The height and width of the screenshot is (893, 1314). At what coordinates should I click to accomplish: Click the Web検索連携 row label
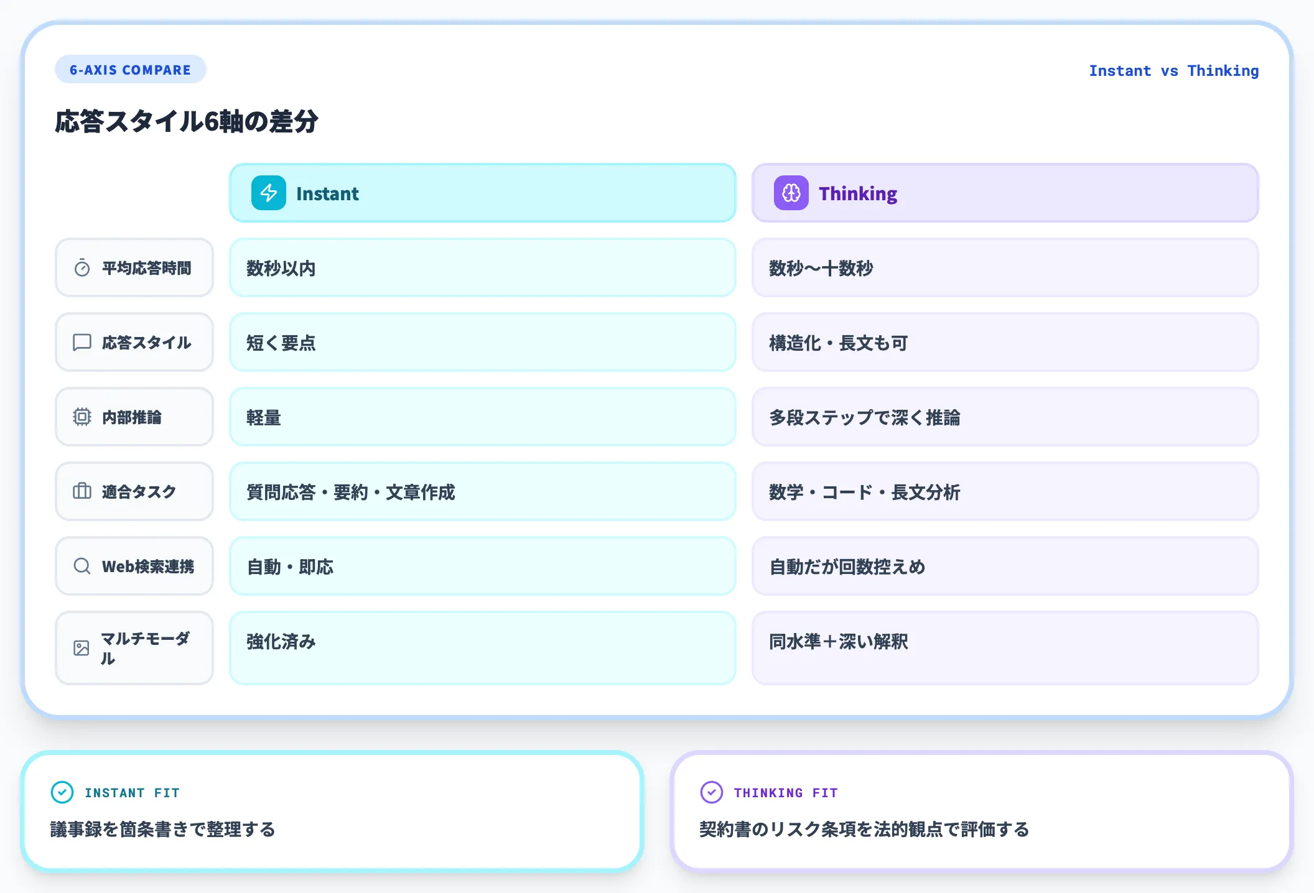[134, 566]
